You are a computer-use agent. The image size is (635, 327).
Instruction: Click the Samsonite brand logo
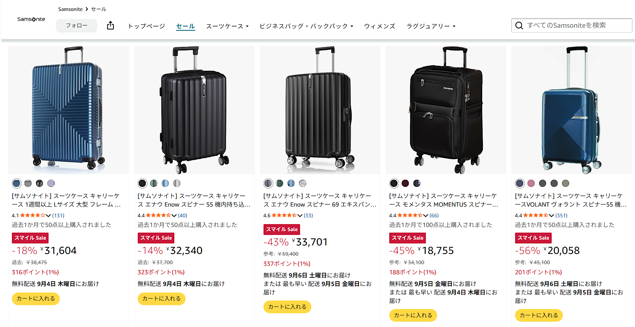point(31,19)
